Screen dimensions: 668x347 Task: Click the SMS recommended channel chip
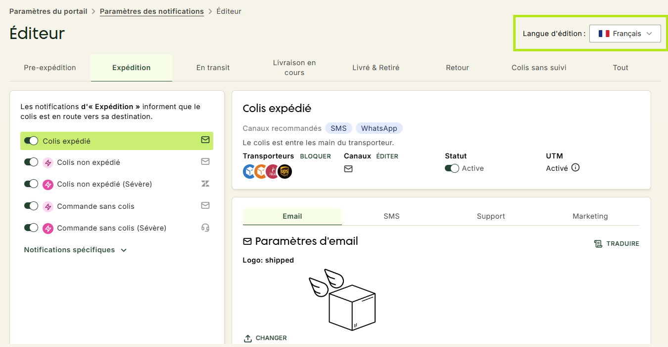pos(338,128)
